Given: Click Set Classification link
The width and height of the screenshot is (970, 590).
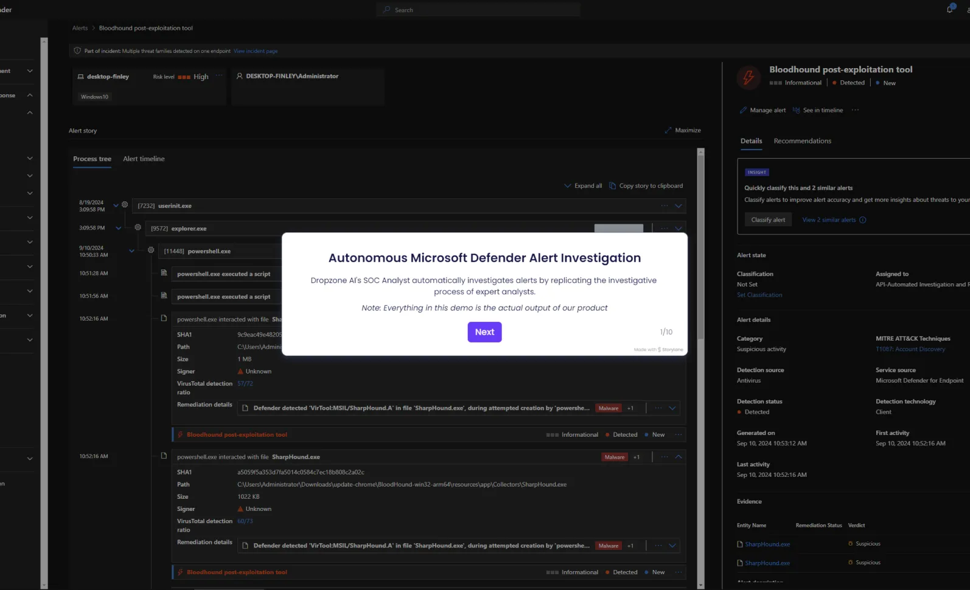Looking at the screenshot, I should [759, 295].
